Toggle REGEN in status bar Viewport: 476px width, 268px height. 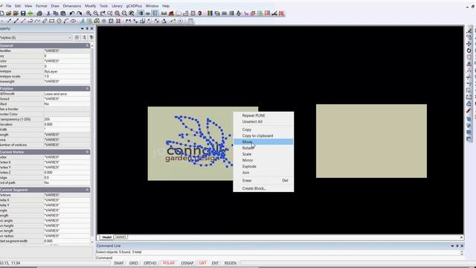pos(231,263)
